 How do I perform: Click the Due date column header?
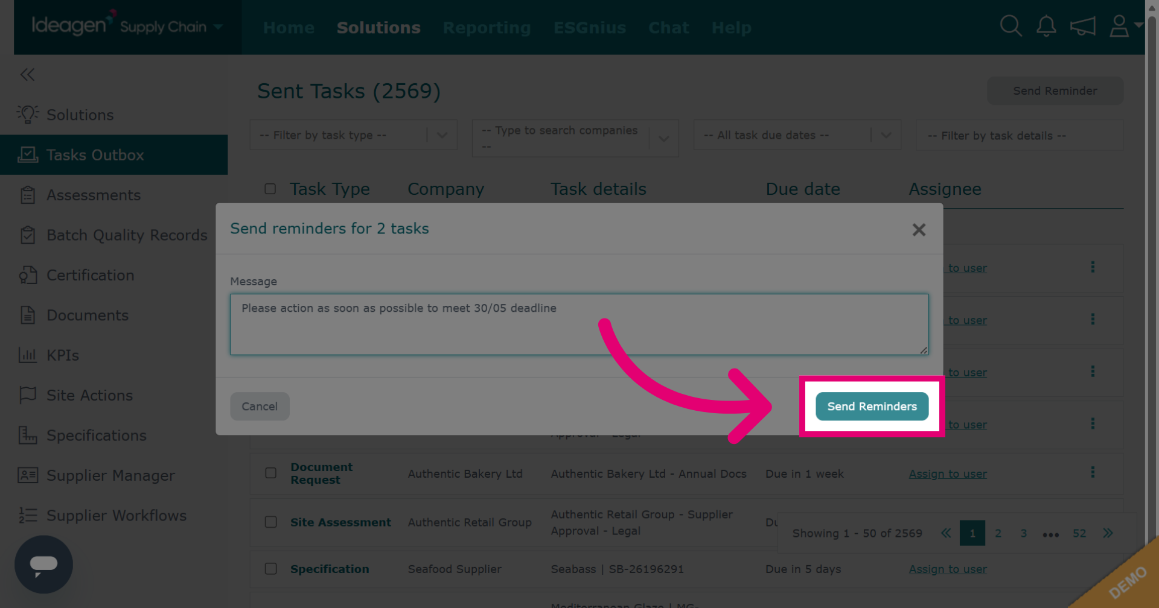coord(803,189)
